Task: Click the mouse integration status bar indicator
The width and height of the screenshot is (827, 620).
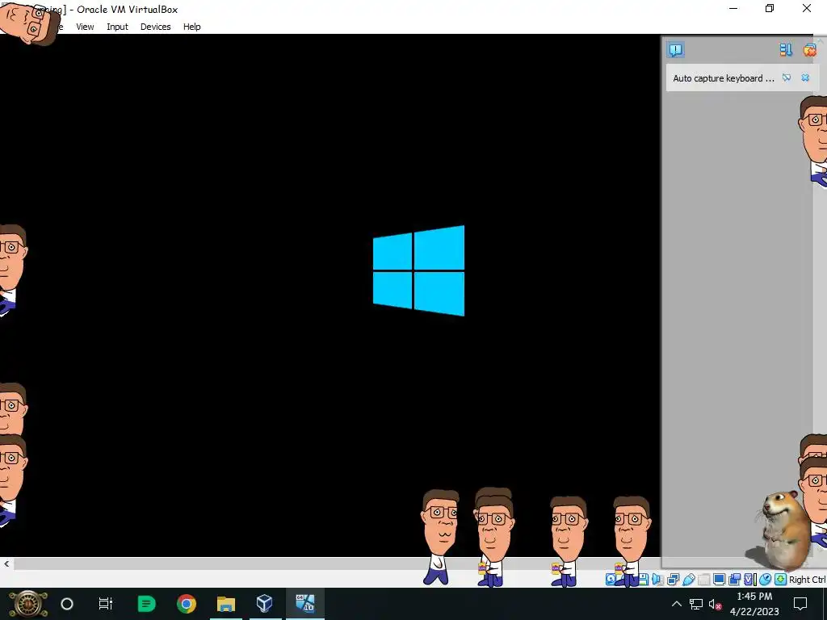Action: tap(766, 580)
